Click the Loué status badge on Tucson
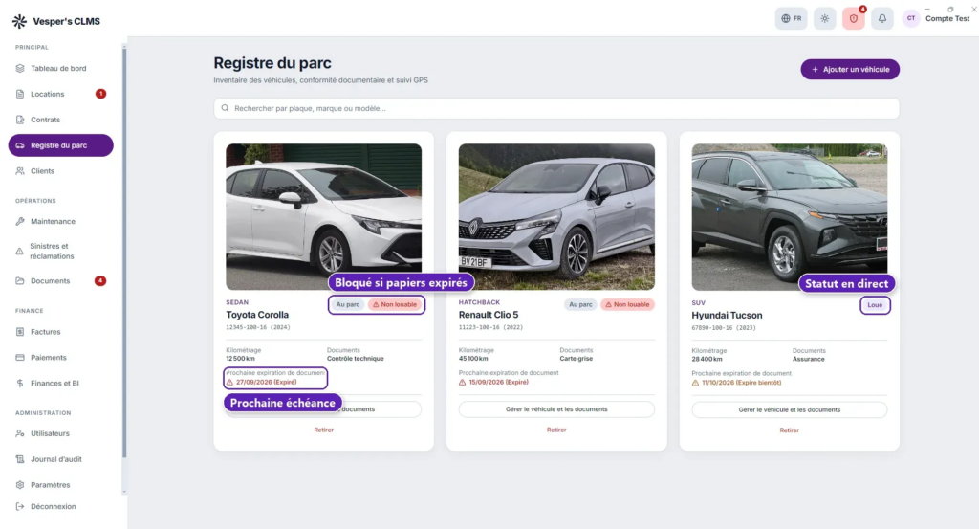979x529 pixels. pyautogui.click(x=875, y=305)
